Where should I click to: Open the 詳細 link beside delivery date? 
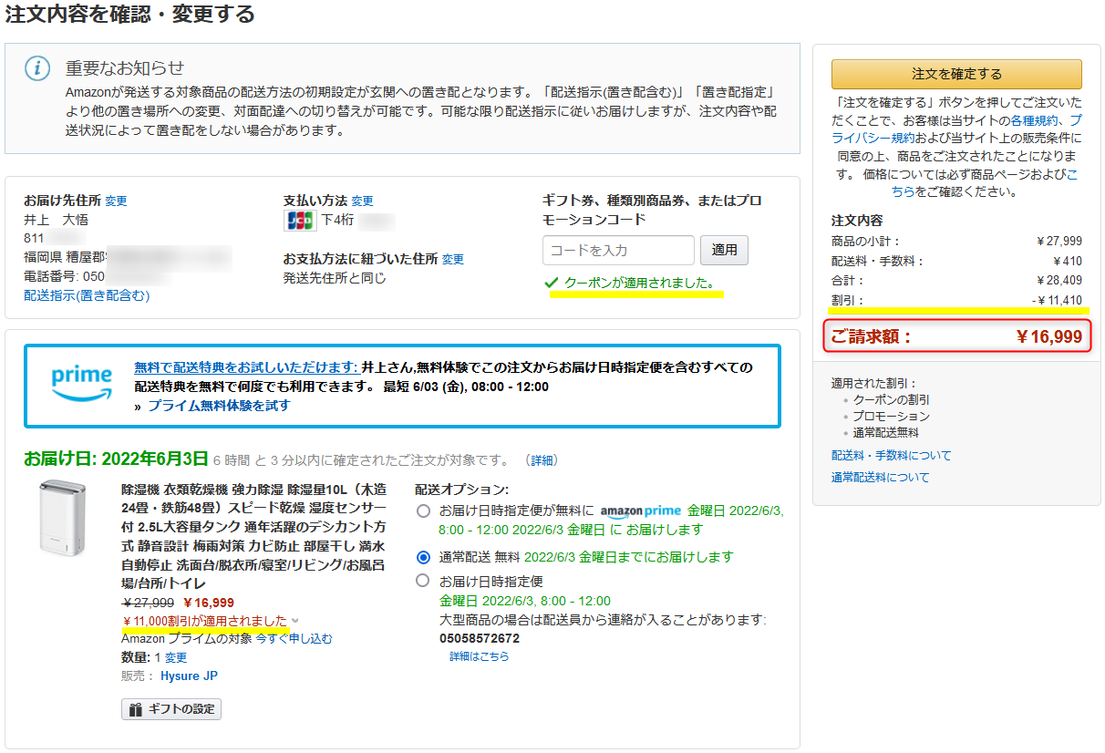pyautogui.click(x=542, y=460)
